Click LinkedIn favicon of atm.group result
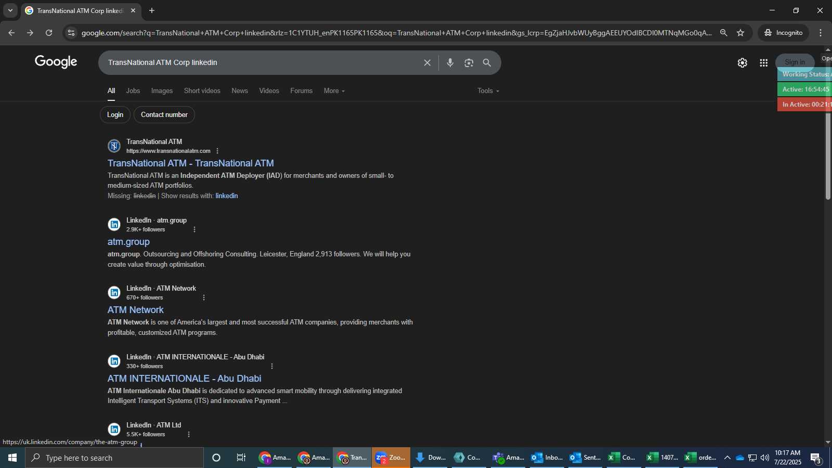832x468 pixels. (x=114, y=224)
